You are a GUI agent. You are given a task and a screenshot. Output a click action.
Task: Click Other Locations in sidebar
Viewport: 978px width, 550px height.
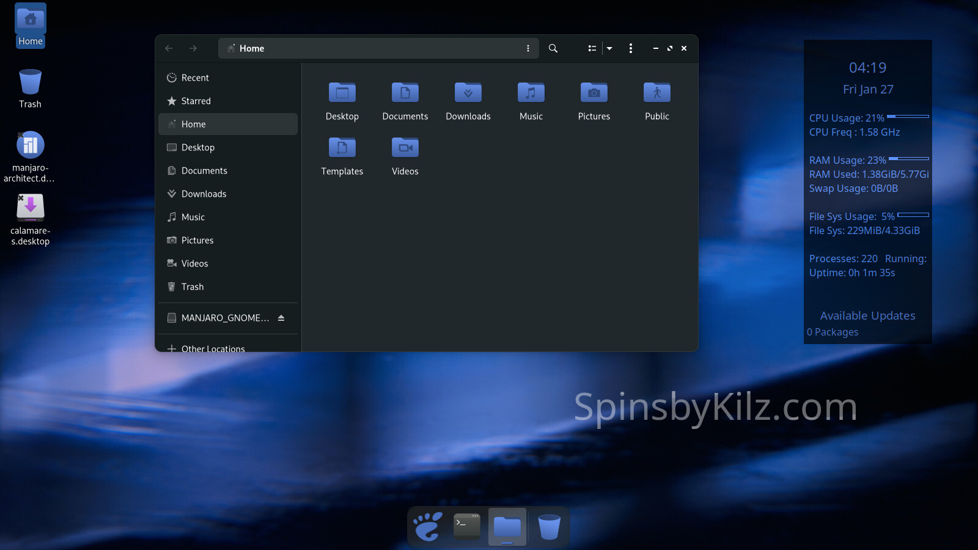213,348
